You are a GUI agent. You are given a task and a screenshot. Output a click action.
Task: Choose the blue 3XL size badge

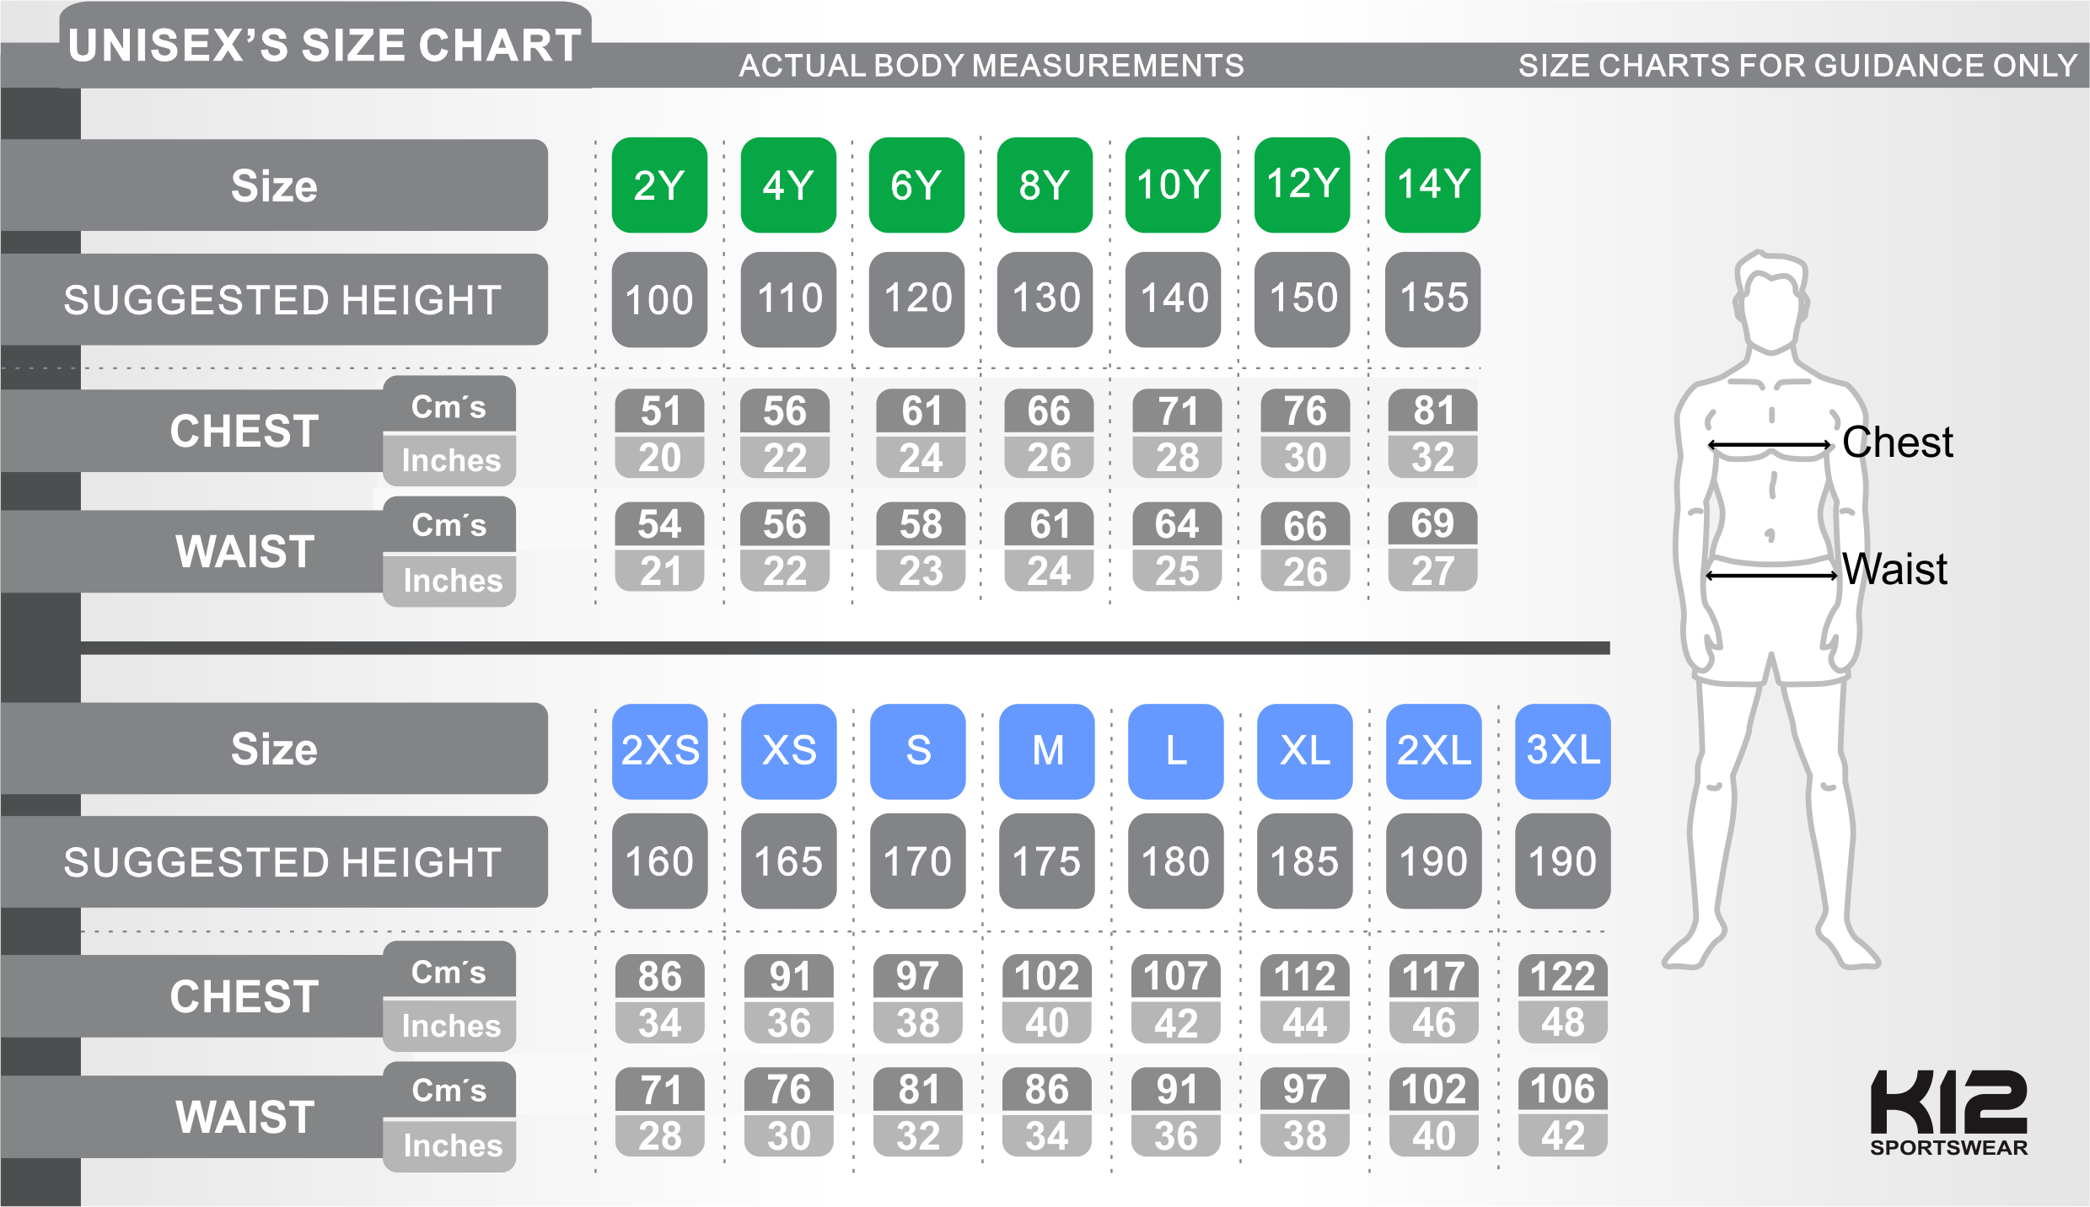pyautogui.click(x=1562, y=750)
